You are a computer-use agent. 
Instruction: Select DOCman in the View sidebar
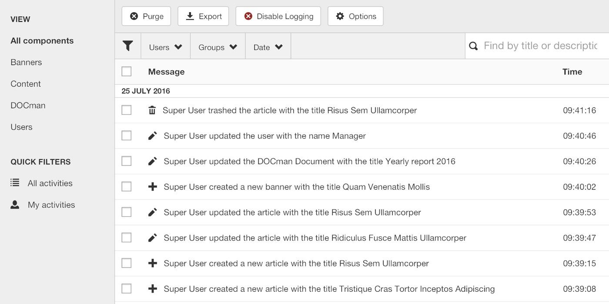[x=28, y=106]
